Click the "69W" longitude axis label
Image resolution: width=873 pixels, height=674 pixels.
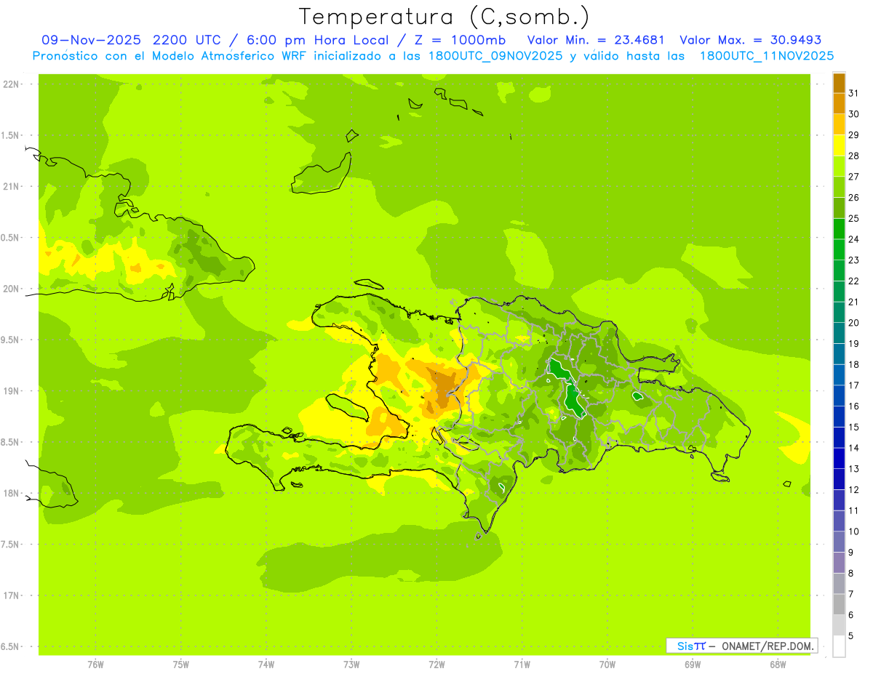pos(693,665)
